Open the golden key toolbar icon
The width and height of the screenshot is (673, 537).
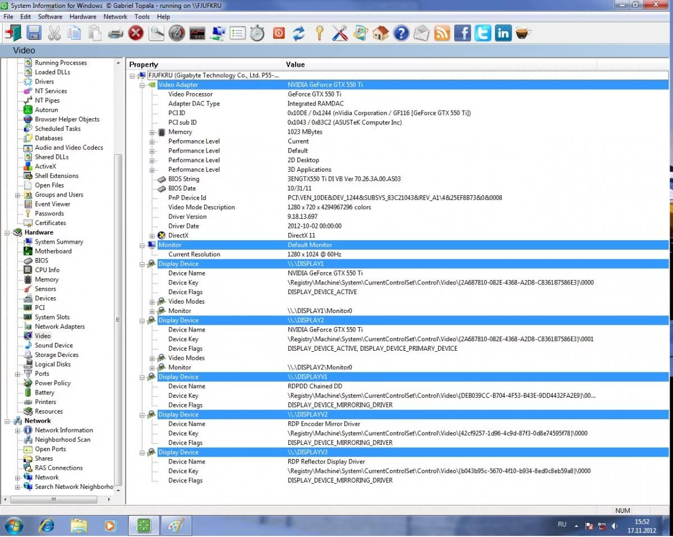[x=319, y=33]
